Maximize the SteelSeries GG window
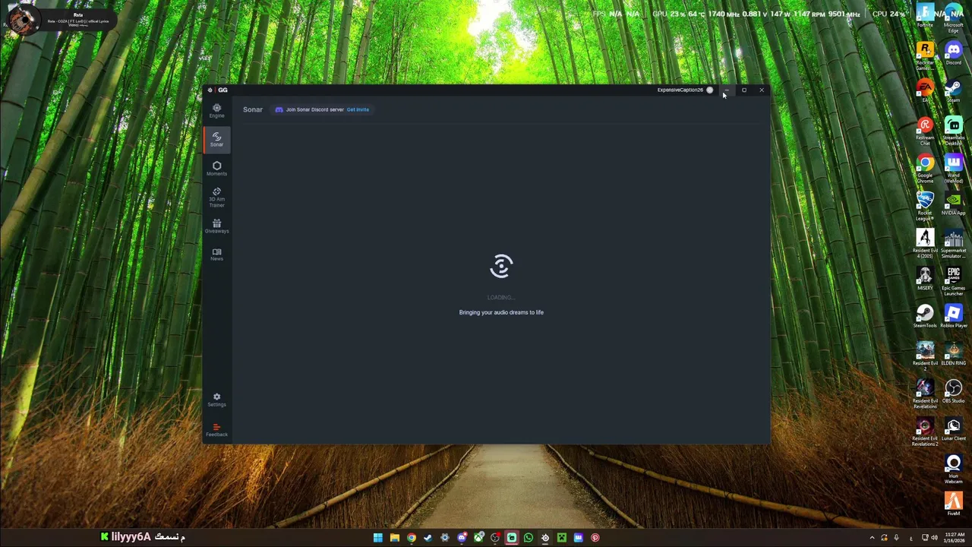The width and height of the screenshot is (972, 547). click(744, 90)
